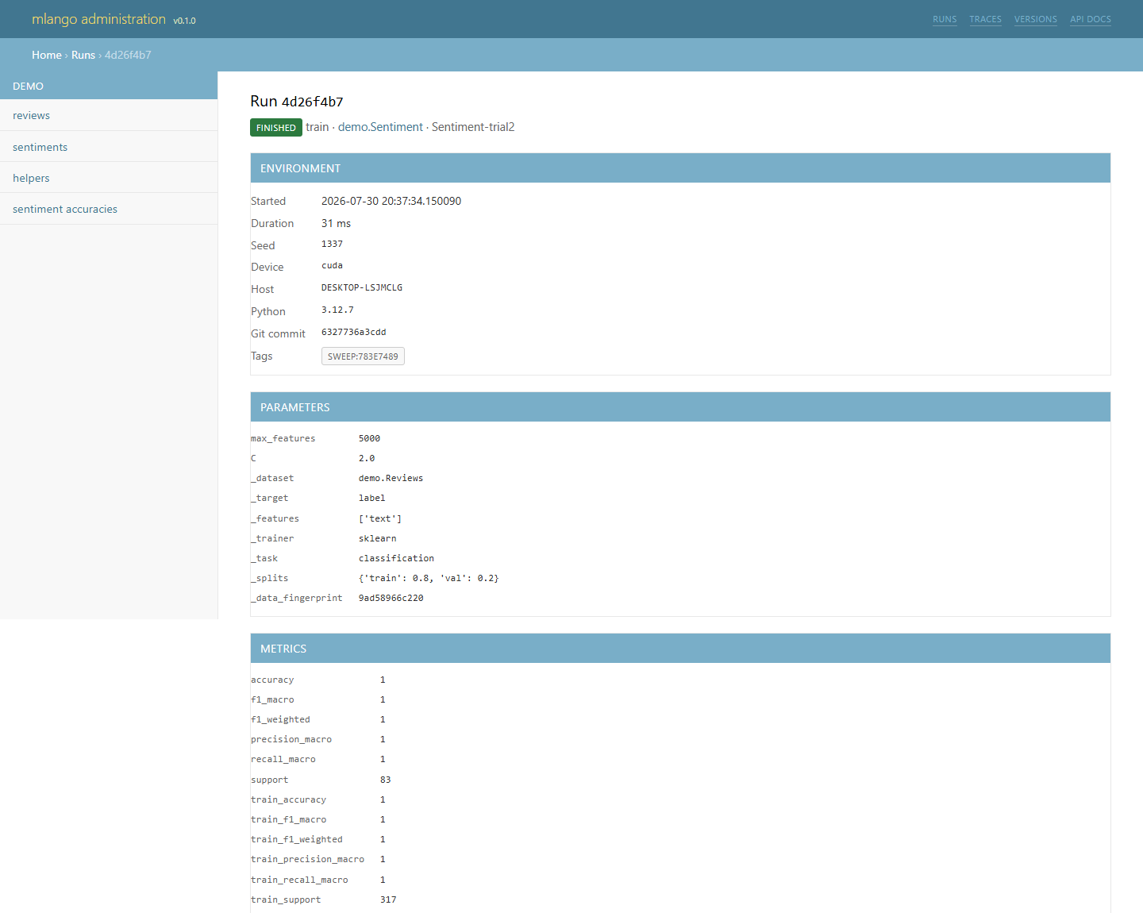The image size is (1143, 913).
Task: Click the f1_macro metric label
Action: click(272, 699)
